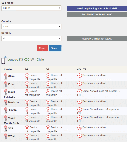Click the Movistar carrier tower icon
Viewport: 127px width, 142px height.
pyautogui.click(x=6, y=102)
